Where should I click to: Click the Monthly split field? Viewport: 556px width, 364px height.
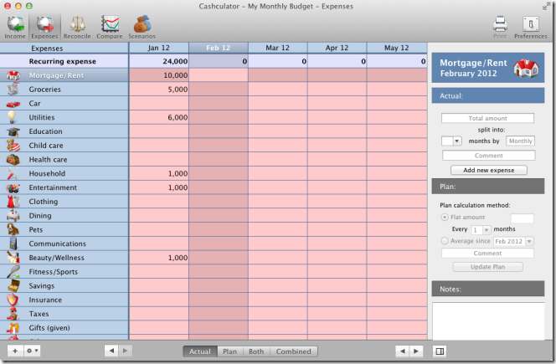520,141
